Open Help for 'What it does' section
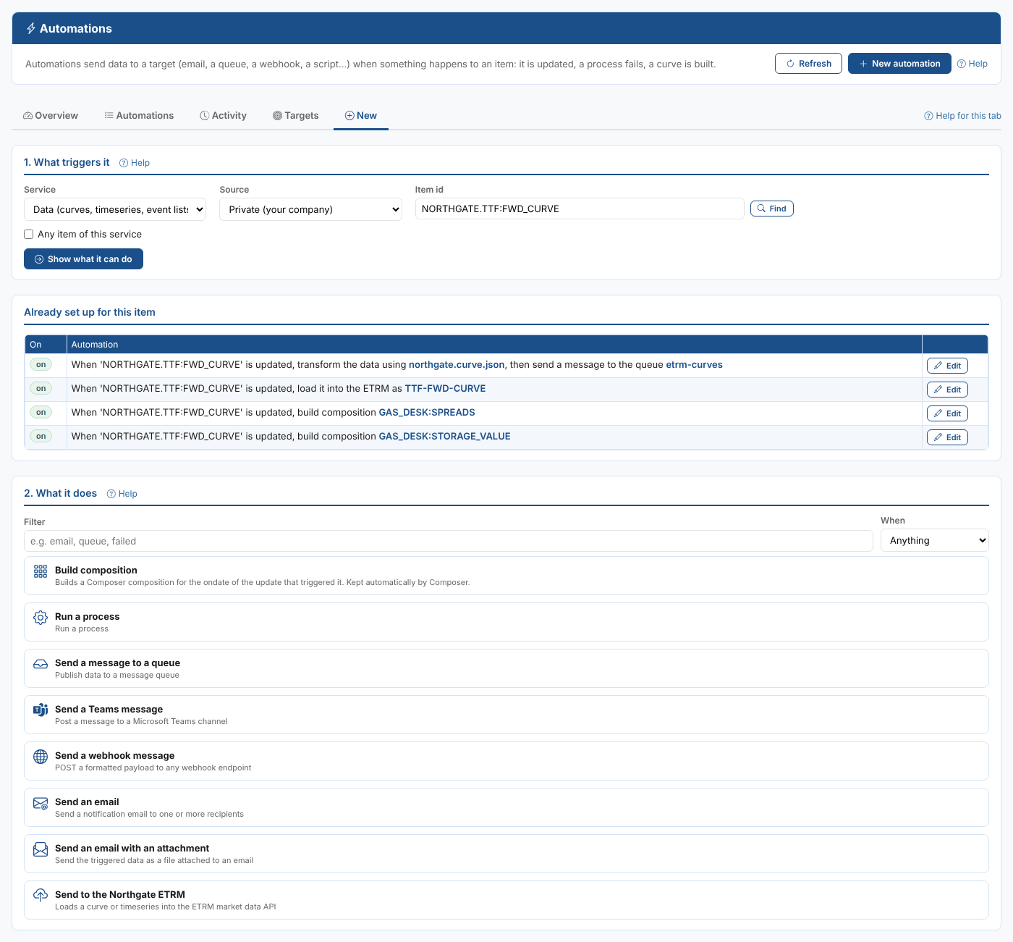 click(x=122, y=494)
